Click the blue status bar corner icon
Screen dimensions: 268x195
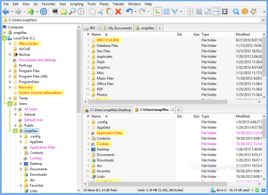(263, 190)
